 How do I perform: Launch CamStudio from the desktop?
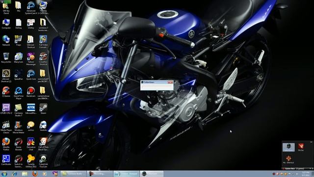[6, 160]
